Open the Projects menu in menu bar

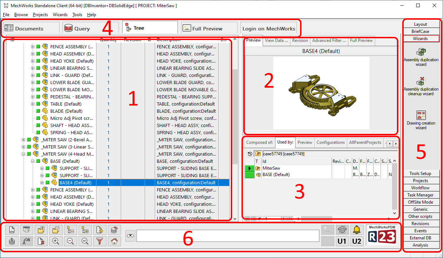(40, 15)
